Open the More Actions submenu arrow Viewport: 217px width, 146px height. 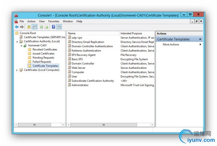[x=200, y=44]
